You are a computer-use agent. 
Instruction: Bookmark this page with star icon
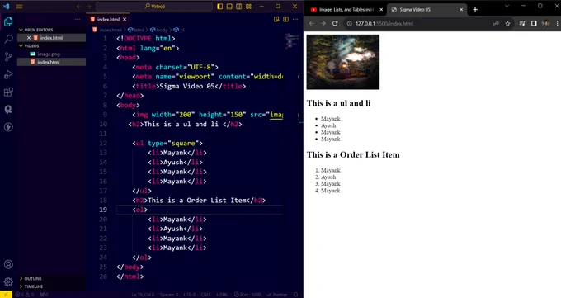(507, 24)
